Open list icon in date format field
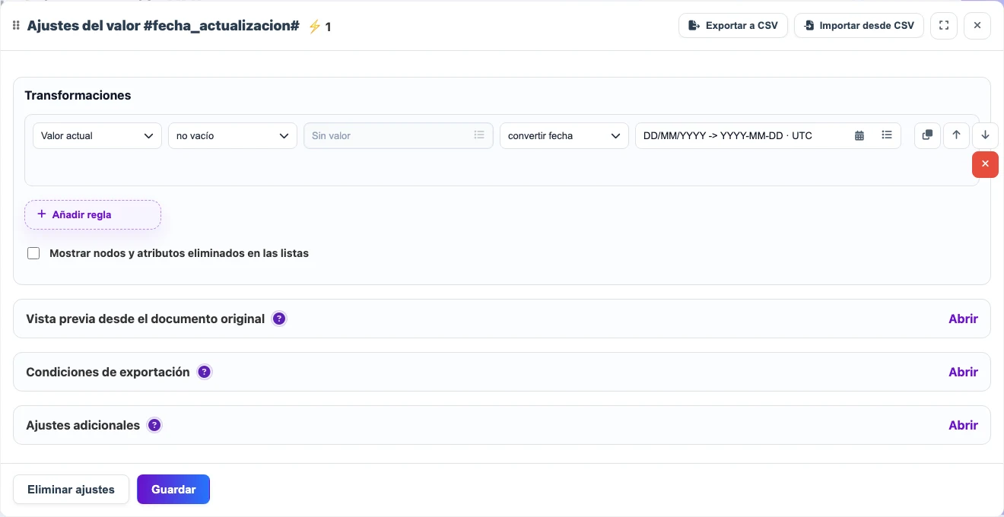The height and width of the screenshot is (517, 1004). pos(887,135)
